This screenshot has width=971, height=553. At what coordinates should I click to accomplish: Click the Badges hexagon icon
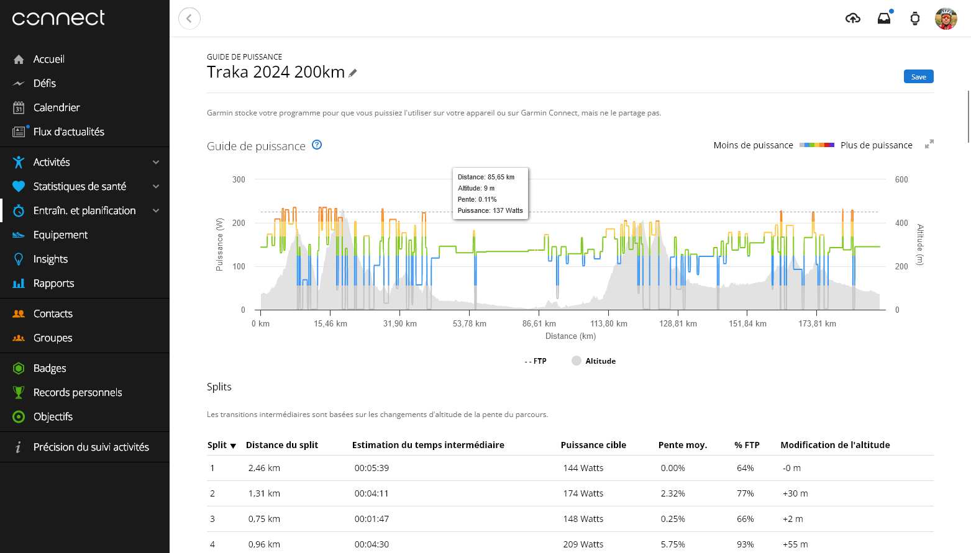click(19, 368)
